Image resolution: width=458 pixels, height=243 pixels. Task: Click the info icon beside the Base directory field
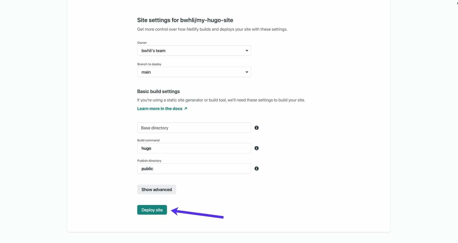(256, 128)
